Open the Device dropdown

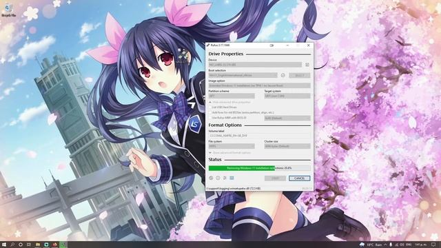point(255,65)
